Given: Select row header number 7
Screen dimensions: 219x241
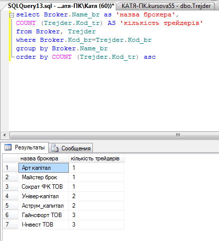Looking at the screenshot, I should pyautogui.click(x=10, y=225).
